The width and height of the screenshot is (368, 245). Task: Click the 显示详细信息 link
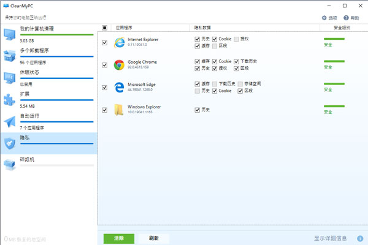pyautogui.click(x=331, y=238)
